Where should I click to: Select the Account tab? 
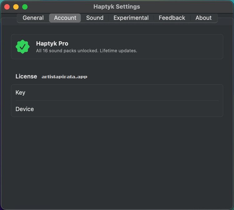(65, 18)
